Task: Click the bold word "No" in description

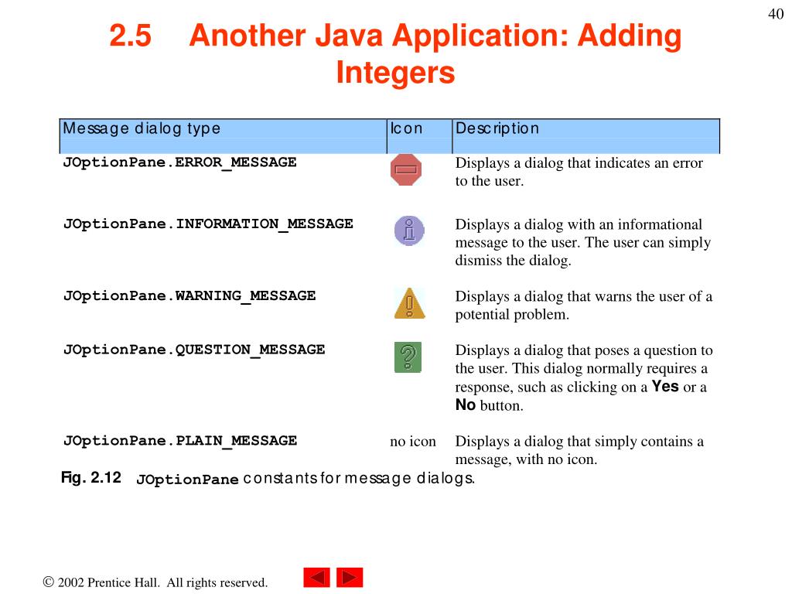Action: (465, 405)
